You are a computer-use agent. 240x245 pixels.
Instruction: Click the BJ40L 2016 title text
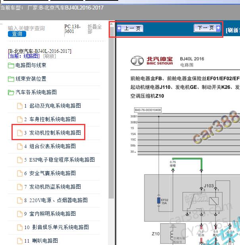tap(192, 59)
